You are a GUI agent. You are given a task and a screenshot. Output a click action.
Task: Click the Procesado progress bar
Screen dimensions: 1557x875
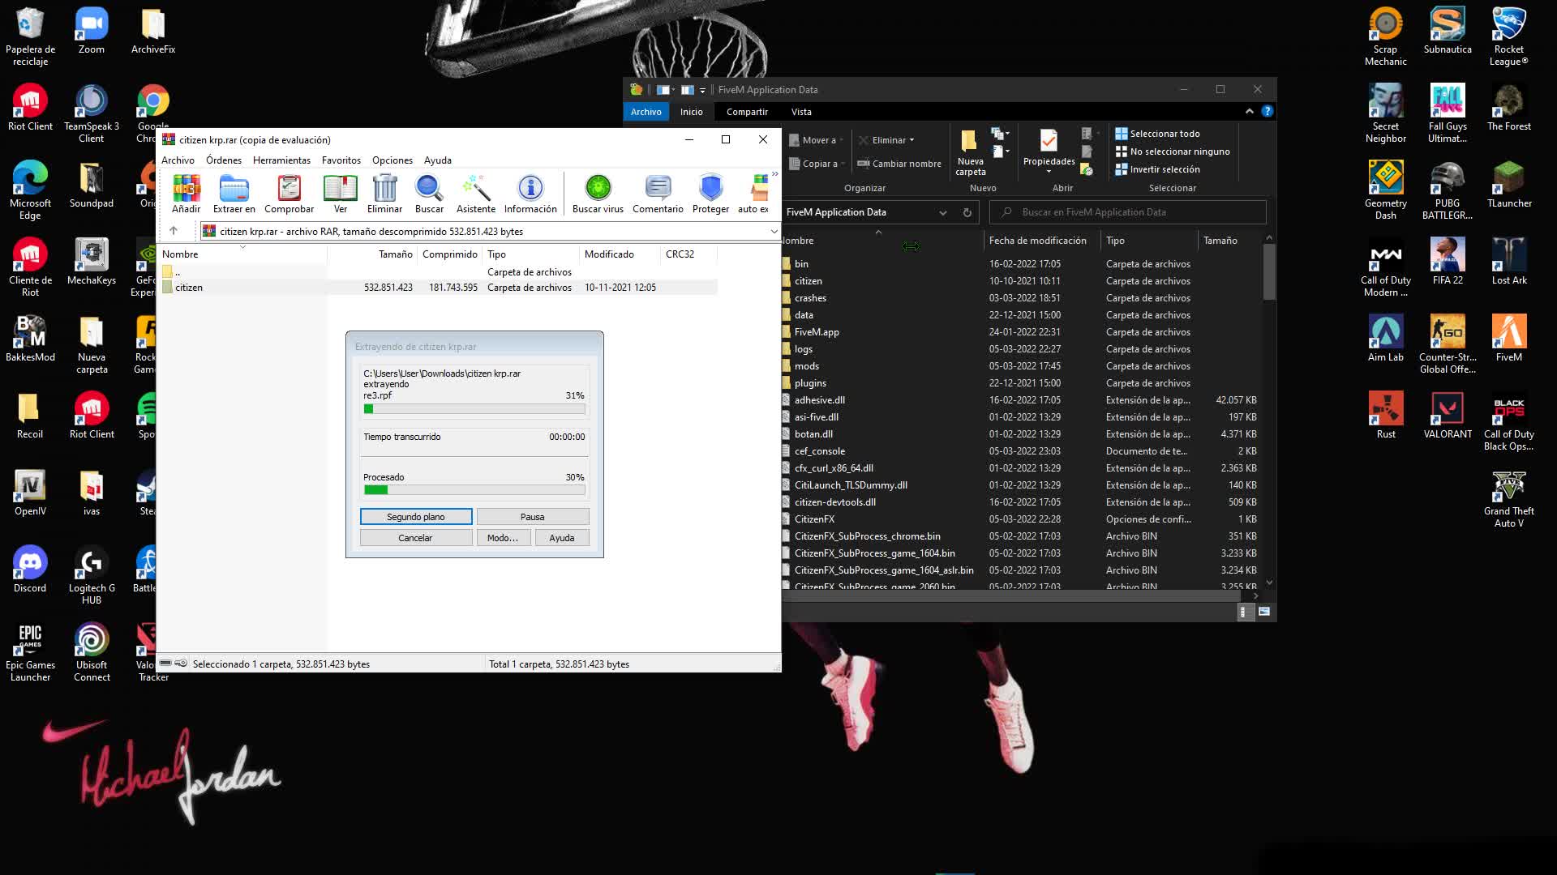click(x=474, y=489)
